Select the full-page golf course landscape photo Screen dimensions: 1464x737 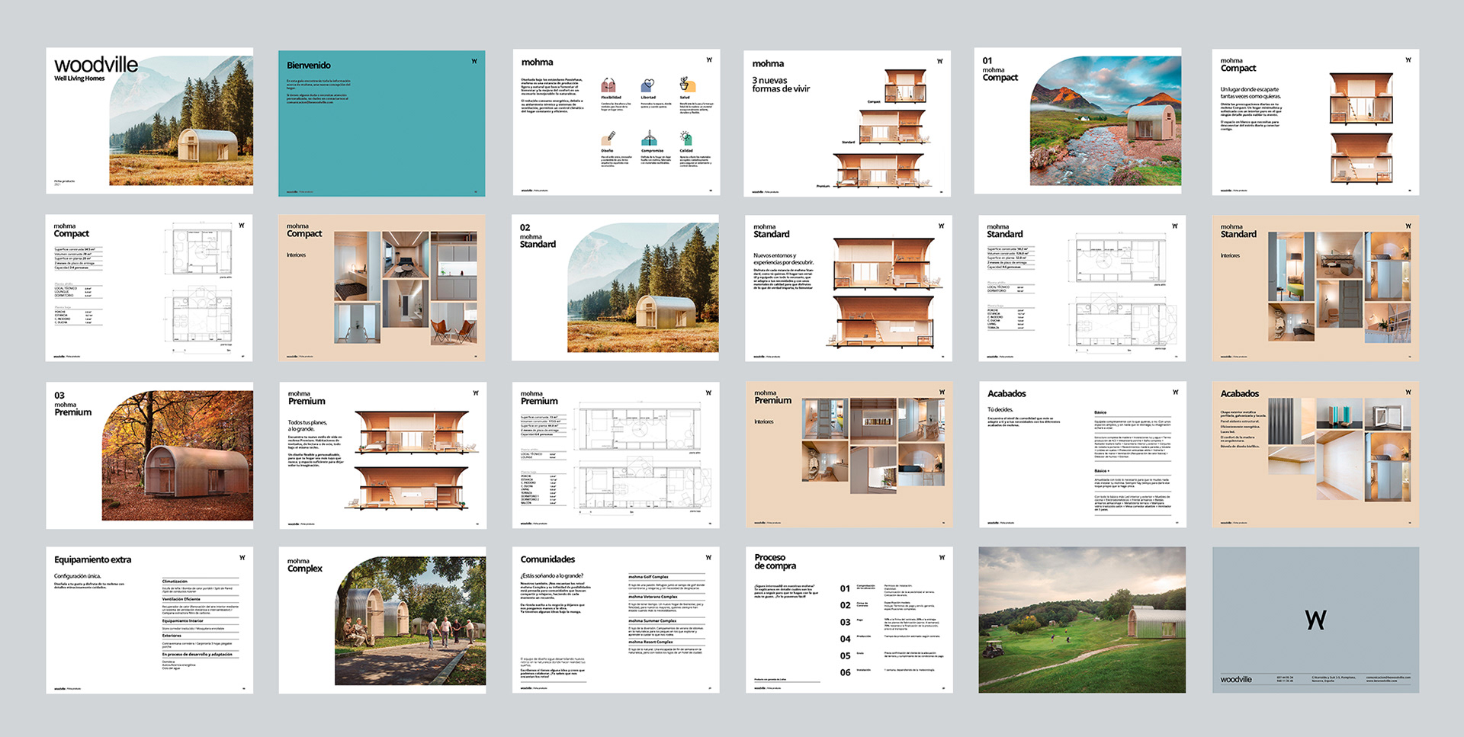[1082, 620]
